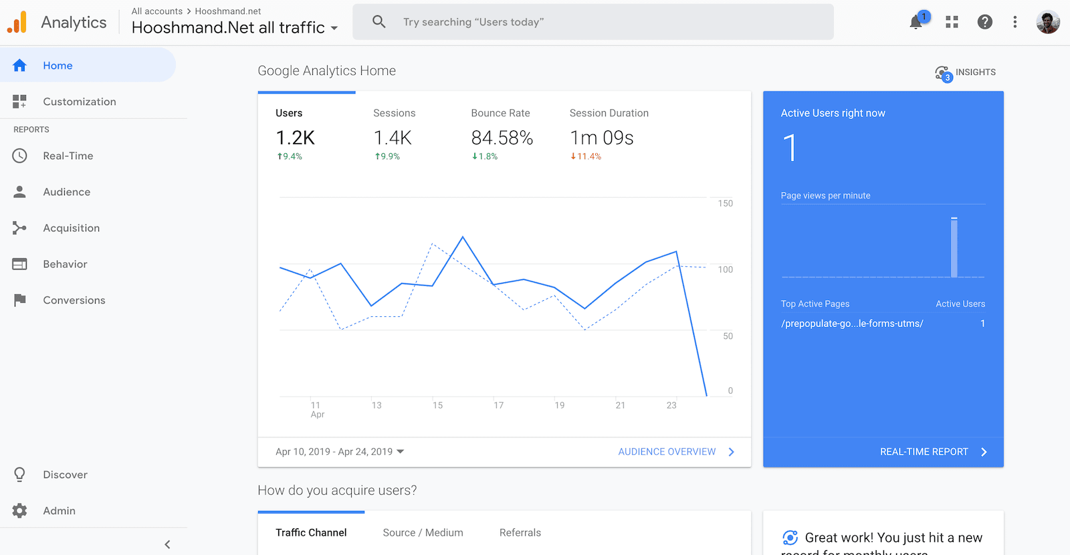This screenshot has width=1070, height=555.
Task: Open the Hooshmand.Net all traffic view selector
Action: [x=234, y=27]
